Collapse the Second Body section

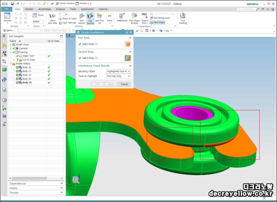click(x=130, y=52)
